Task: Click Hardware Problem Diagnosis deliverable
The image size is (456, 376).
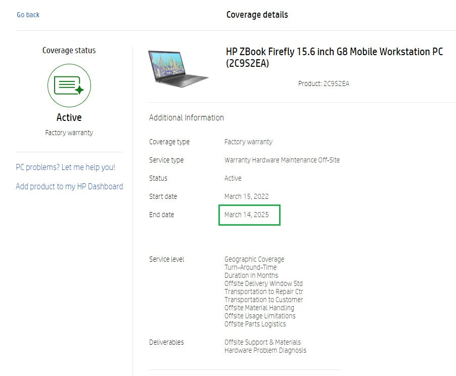Action: click(x=265, y=350)
